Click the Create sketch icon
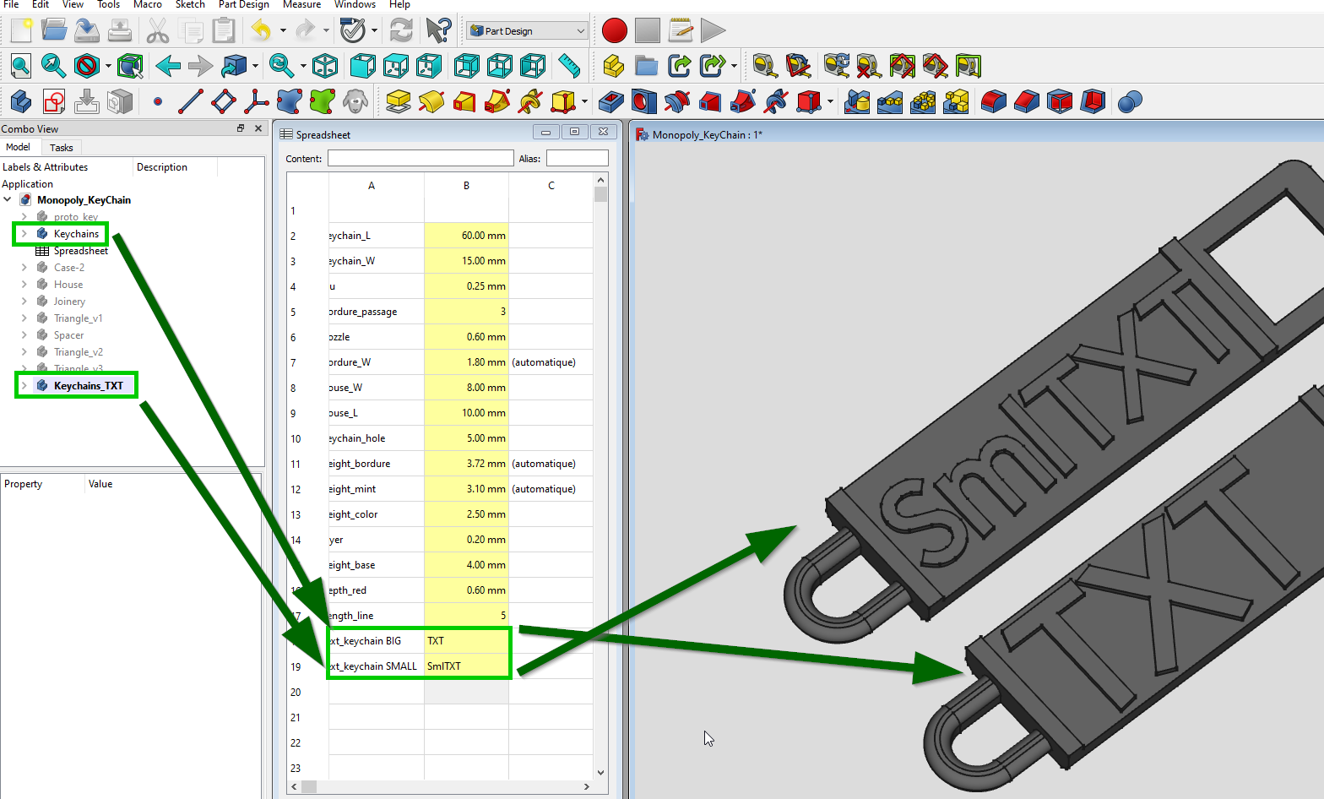The width and height of the screenshot is (1324, 799). coord(54,102)
